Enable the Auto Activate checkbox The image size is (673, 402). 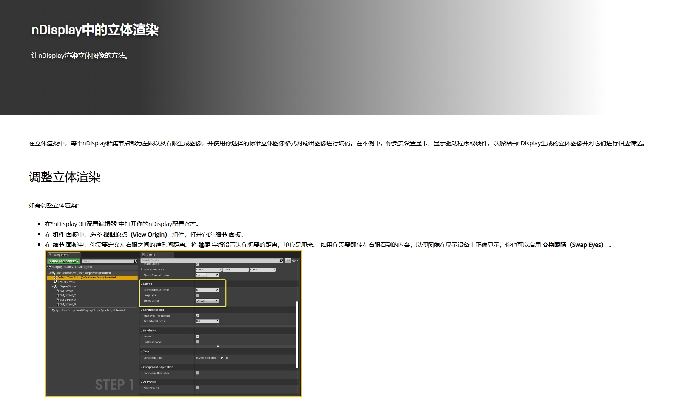[197, 388]
